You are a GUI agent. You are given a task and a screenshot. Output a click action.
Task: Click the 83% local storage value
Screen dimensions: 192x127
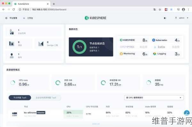tap(128, 113)
